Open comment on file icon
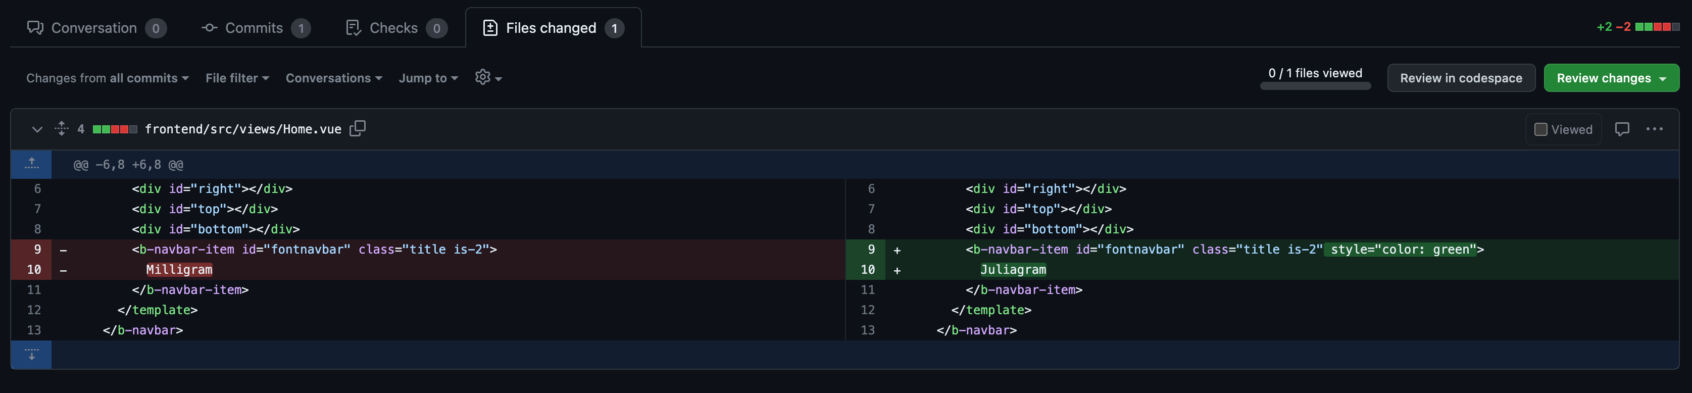This screenshot has width=1692, height=393. click(1622, 129)
